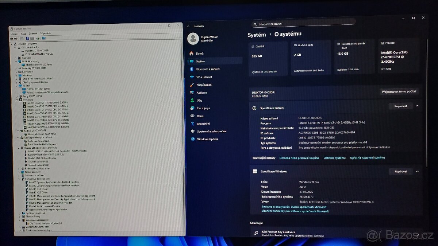
Task: Collapse the Specifikace zařízení section chevron
Action: (417, 106)
